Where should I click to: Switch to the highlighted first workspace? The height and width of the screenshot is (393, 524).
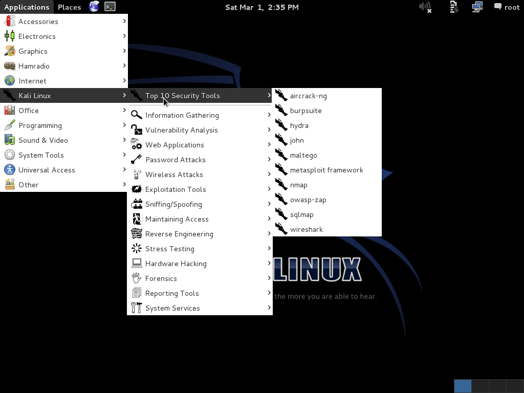coord(463,386)
